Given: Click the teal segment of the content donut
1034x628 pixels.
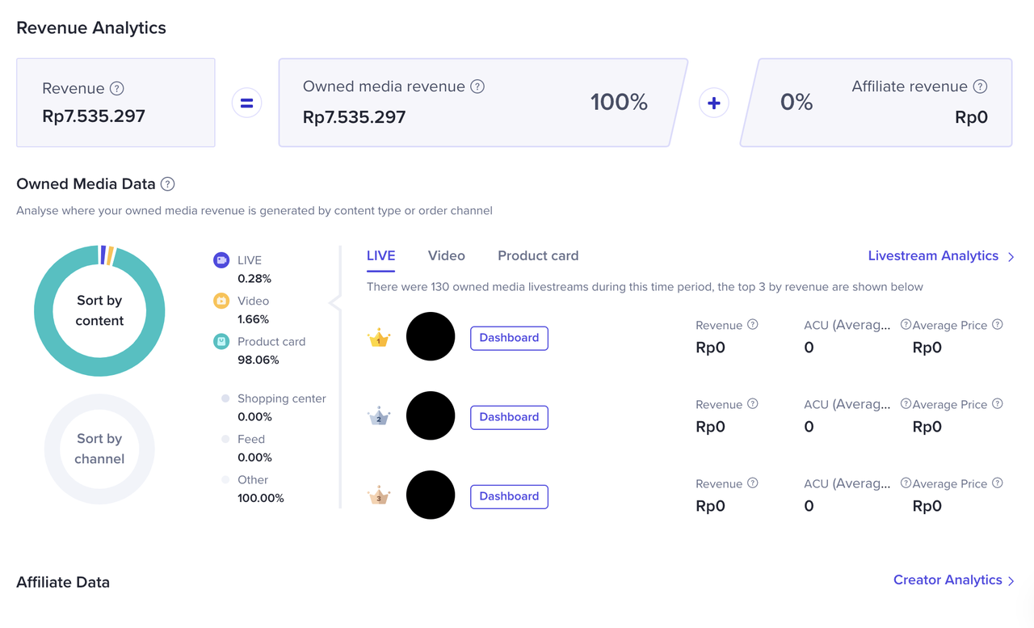Looking at the screenshot, I should [48, 339].
